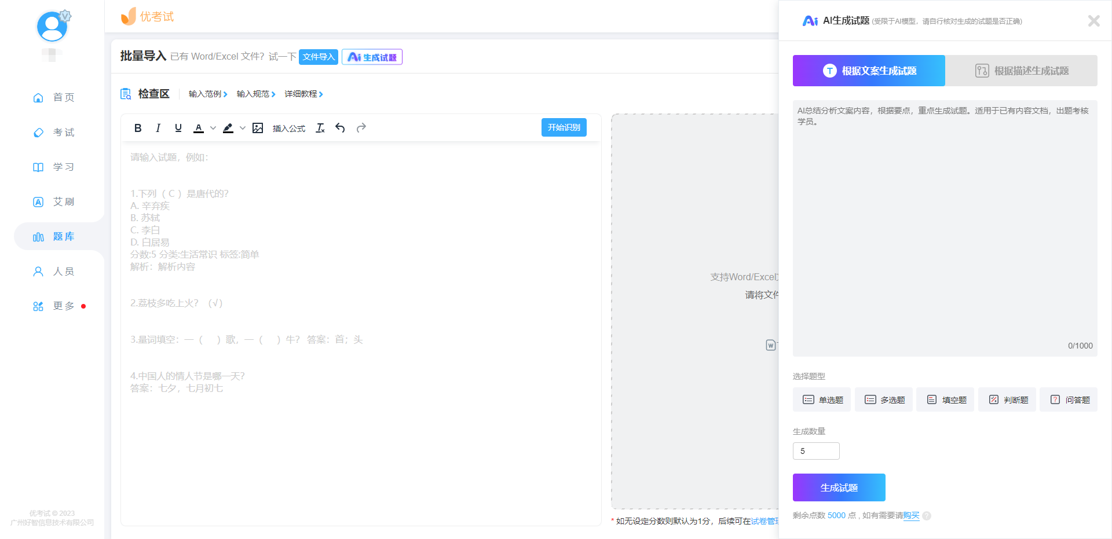Open the 人员 personnel section
The image size is (1112, 539).
coord(53,271)
